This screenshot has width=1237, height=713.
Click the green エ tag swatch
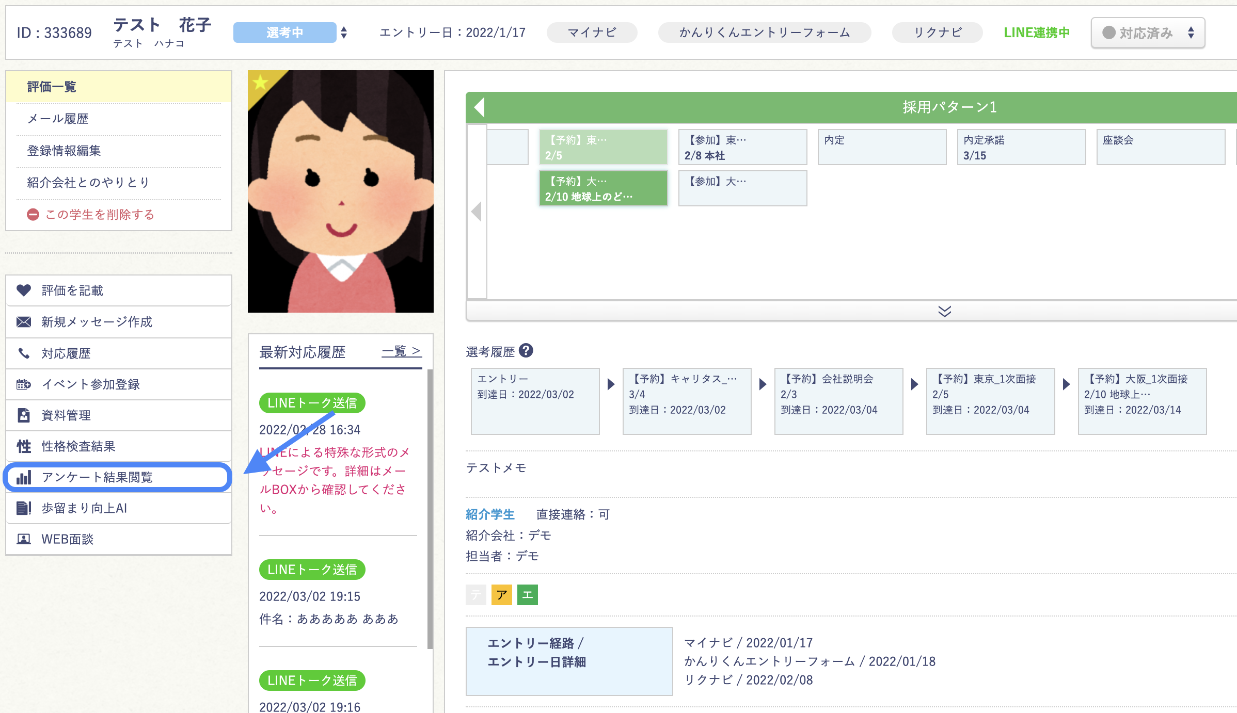coord(527,595)
